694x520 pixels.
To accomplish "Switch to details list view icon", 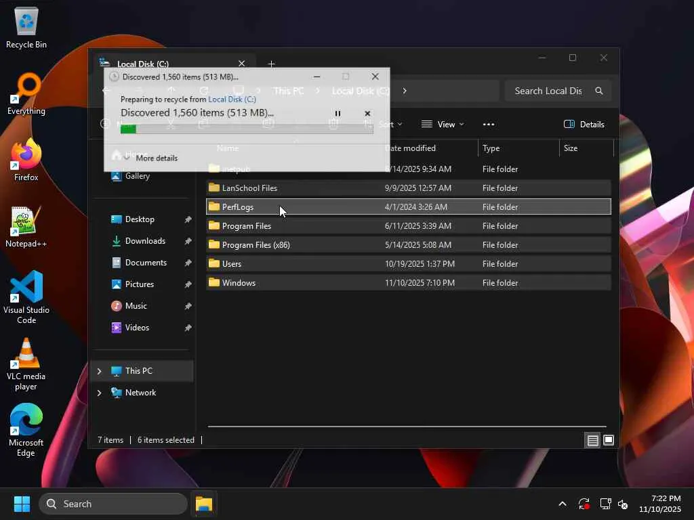I will tap(592, 440).
